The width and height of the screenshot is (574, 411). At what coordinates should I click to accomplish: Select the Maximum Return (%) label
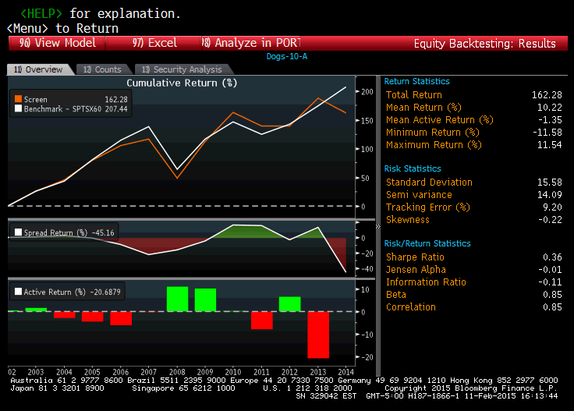(434, 144)
